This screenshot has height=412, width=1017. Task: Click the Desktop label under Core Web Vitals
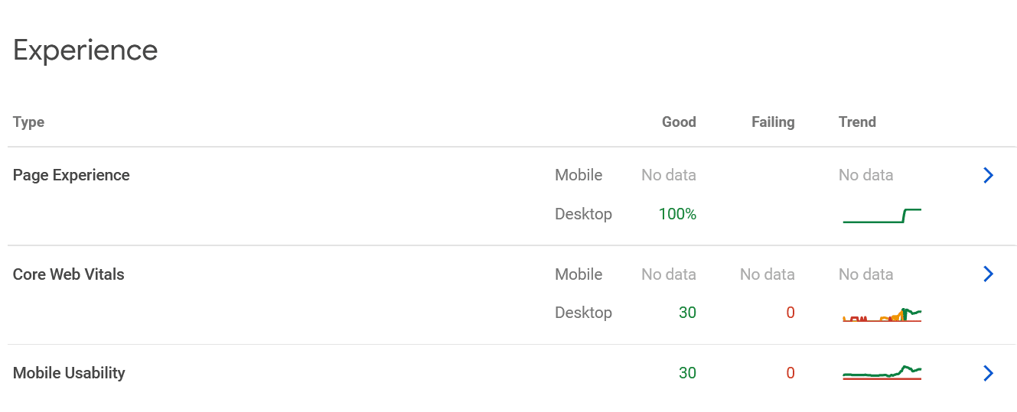[583, 313]
